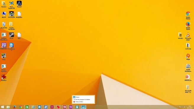The image size is (194, 109).
Task: Open the Action Center flag icon
Action: click(x=180, y=107)
